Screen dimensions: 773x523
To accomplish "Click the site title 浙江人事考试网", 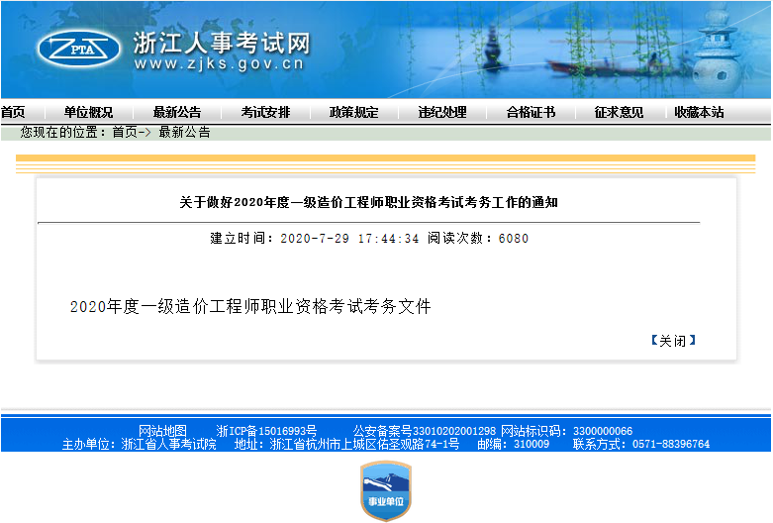I will (222, 44).
